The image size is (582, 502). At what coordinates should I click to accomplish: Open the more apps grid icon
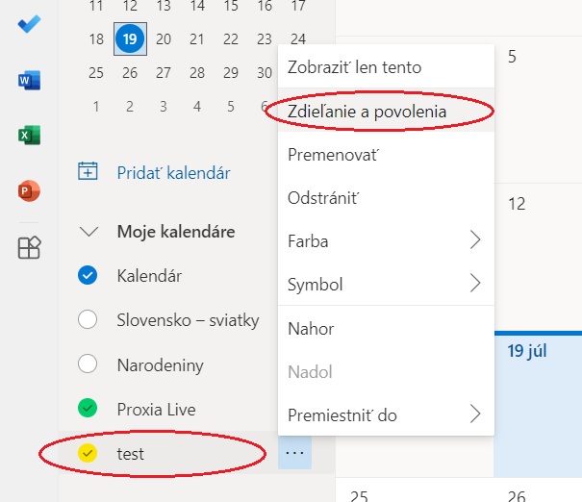[30, 248]
